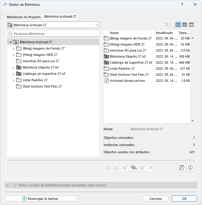Expand Catálogo de Superfície 27.lcf tree node
202x205 pixels.
click(13, 74)
